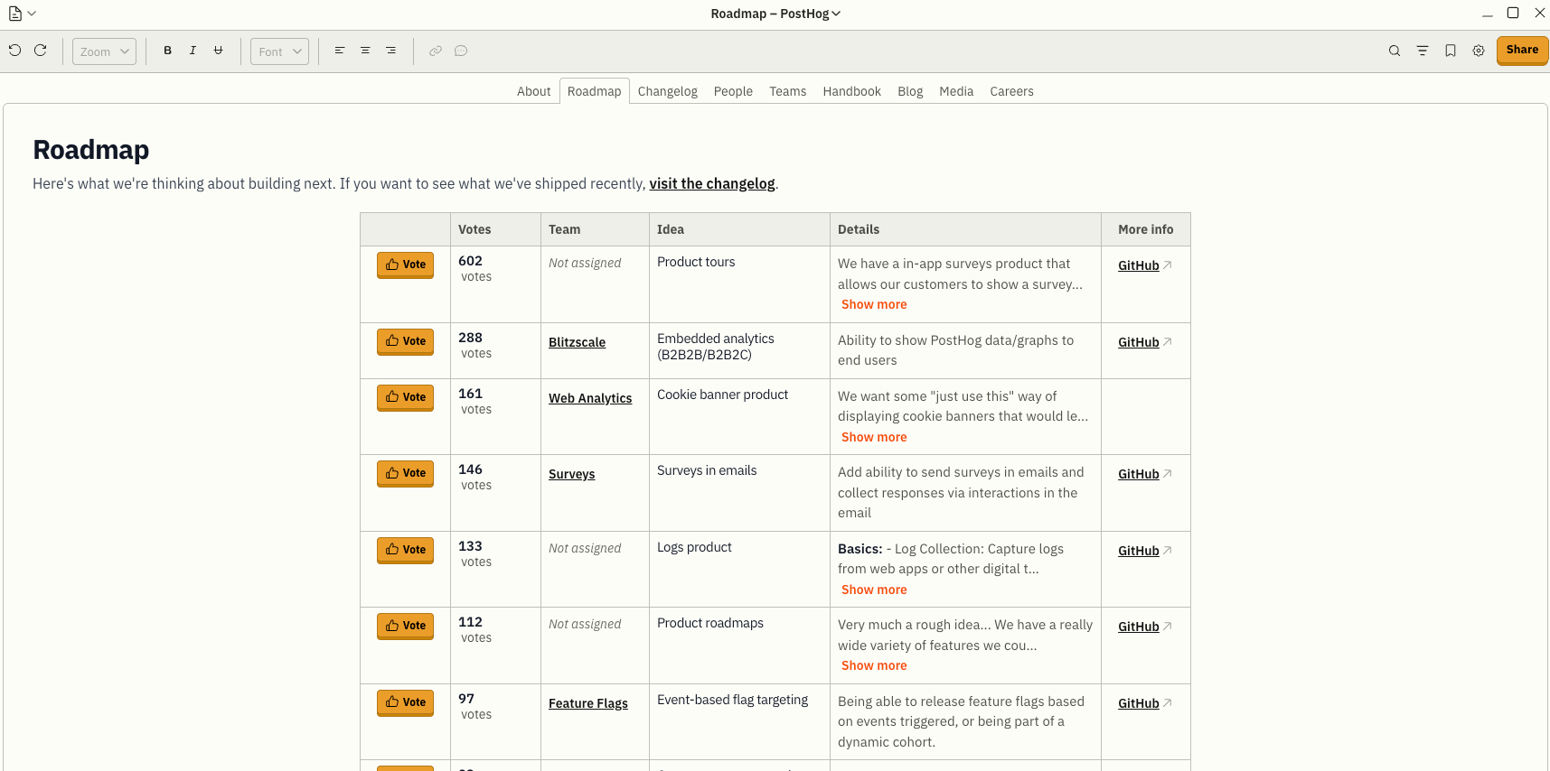Screen dimensions: 1550x771
Task: Show more details for Product roadmaps
Action: coord(874,665)
